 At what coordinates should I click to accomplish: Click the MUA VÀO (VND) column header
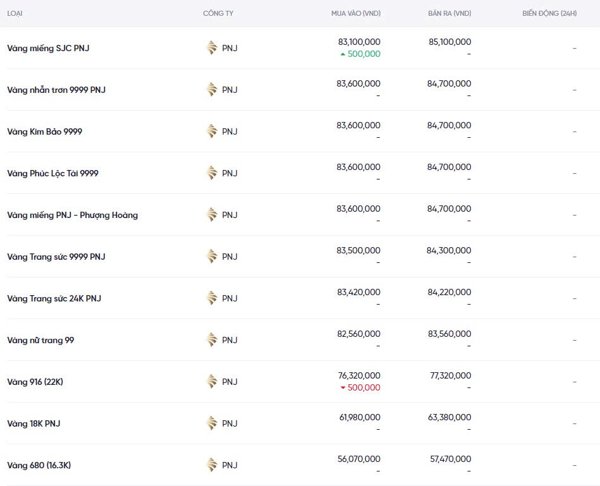[x=356, y=13]
